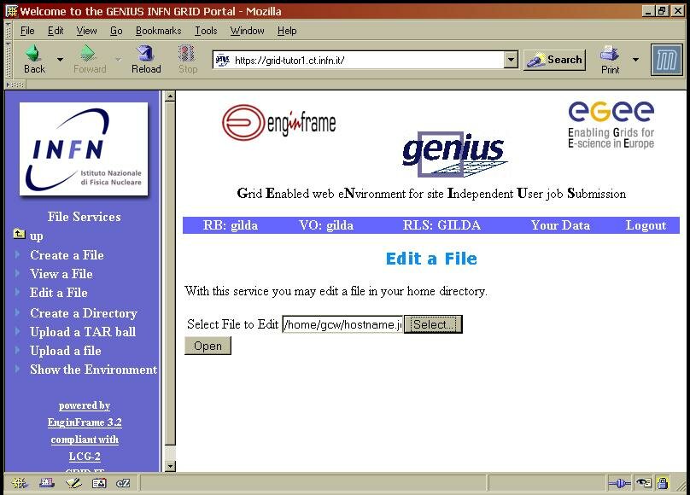Open the cZ ChatZilla status bar icon
Screen dimensions: 690x495
tap(123, 483)
